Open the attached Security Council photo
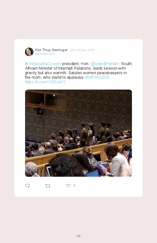 [x=78, y=133]
